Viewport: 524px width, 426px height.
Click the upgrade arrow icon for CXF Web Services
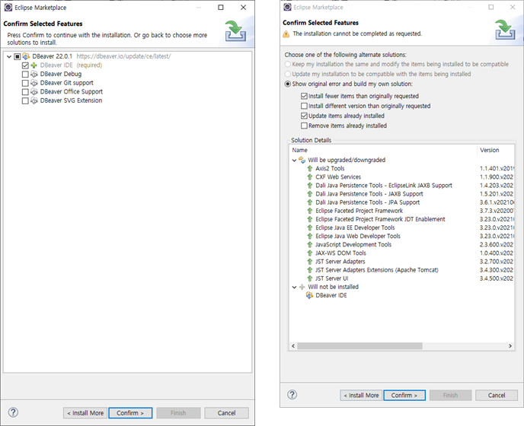[310, 177]
